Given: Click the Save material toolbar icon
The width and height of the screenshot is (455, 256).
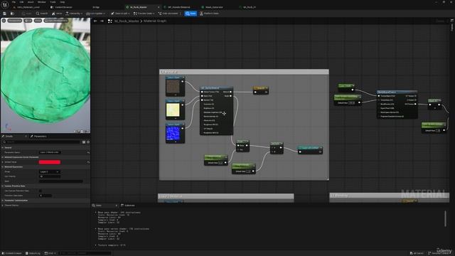Looking at the screenshot, I should 5,14.
